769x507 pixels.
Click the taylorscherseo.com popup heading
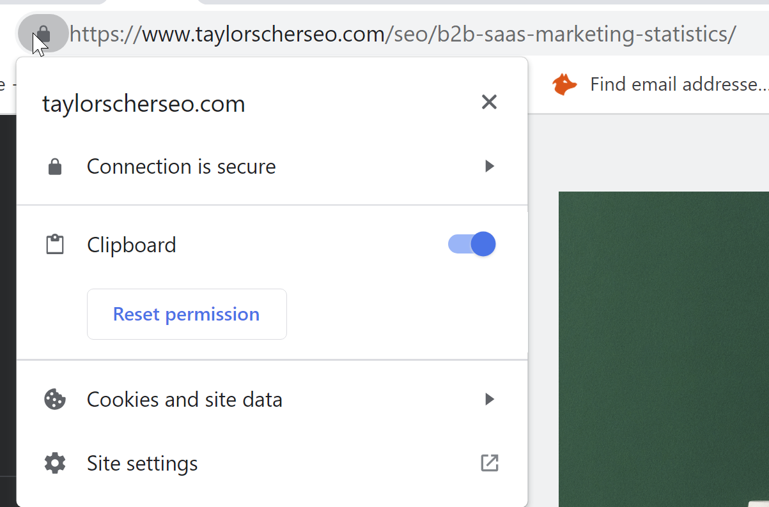pyautogui.click(x=144, y=103)
